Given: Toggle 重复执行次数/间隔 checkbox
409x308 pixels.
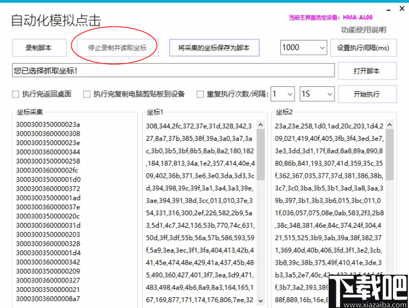Looking at the screenshot, I should click(200, 94).
